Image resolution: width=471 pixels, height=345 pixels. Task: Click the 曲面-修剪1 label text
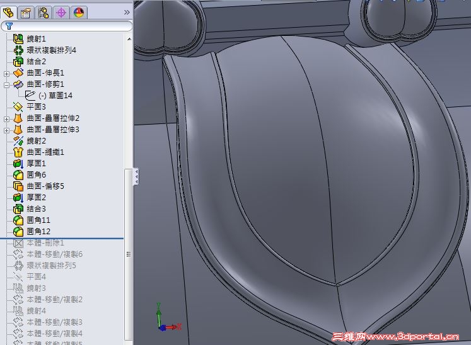pos(45,84)
